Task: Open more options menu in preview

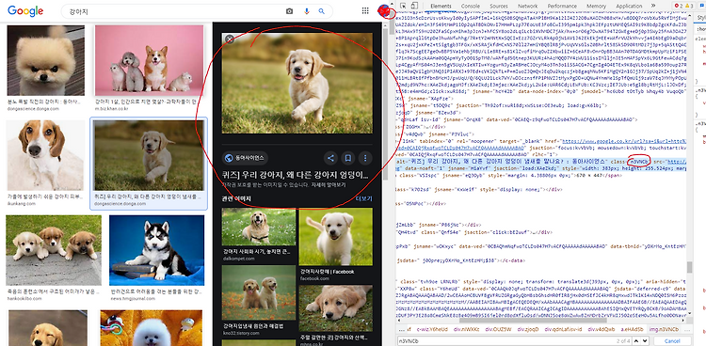Action: 365,158
